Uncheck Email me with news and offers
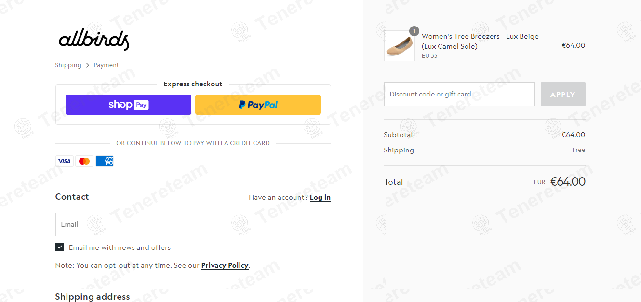This screenshot has width=641, height=302. coord(60,247)
